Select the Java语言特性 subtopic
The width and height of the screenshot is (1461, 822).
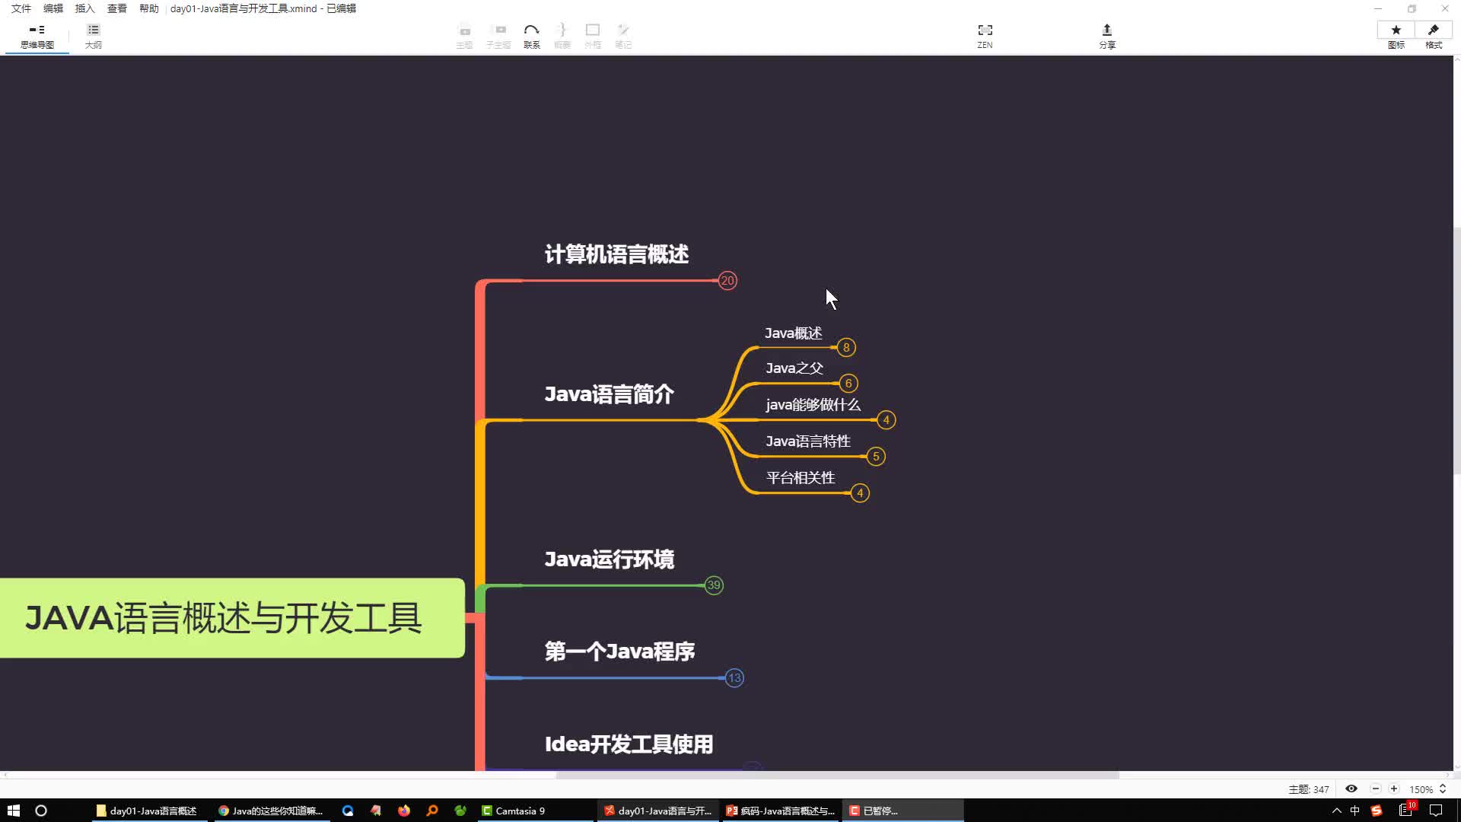click(x=807, y=441)
